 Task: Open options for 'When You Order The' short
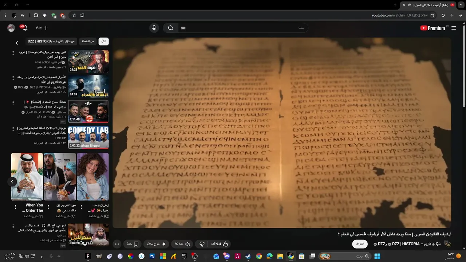[15, 207]
